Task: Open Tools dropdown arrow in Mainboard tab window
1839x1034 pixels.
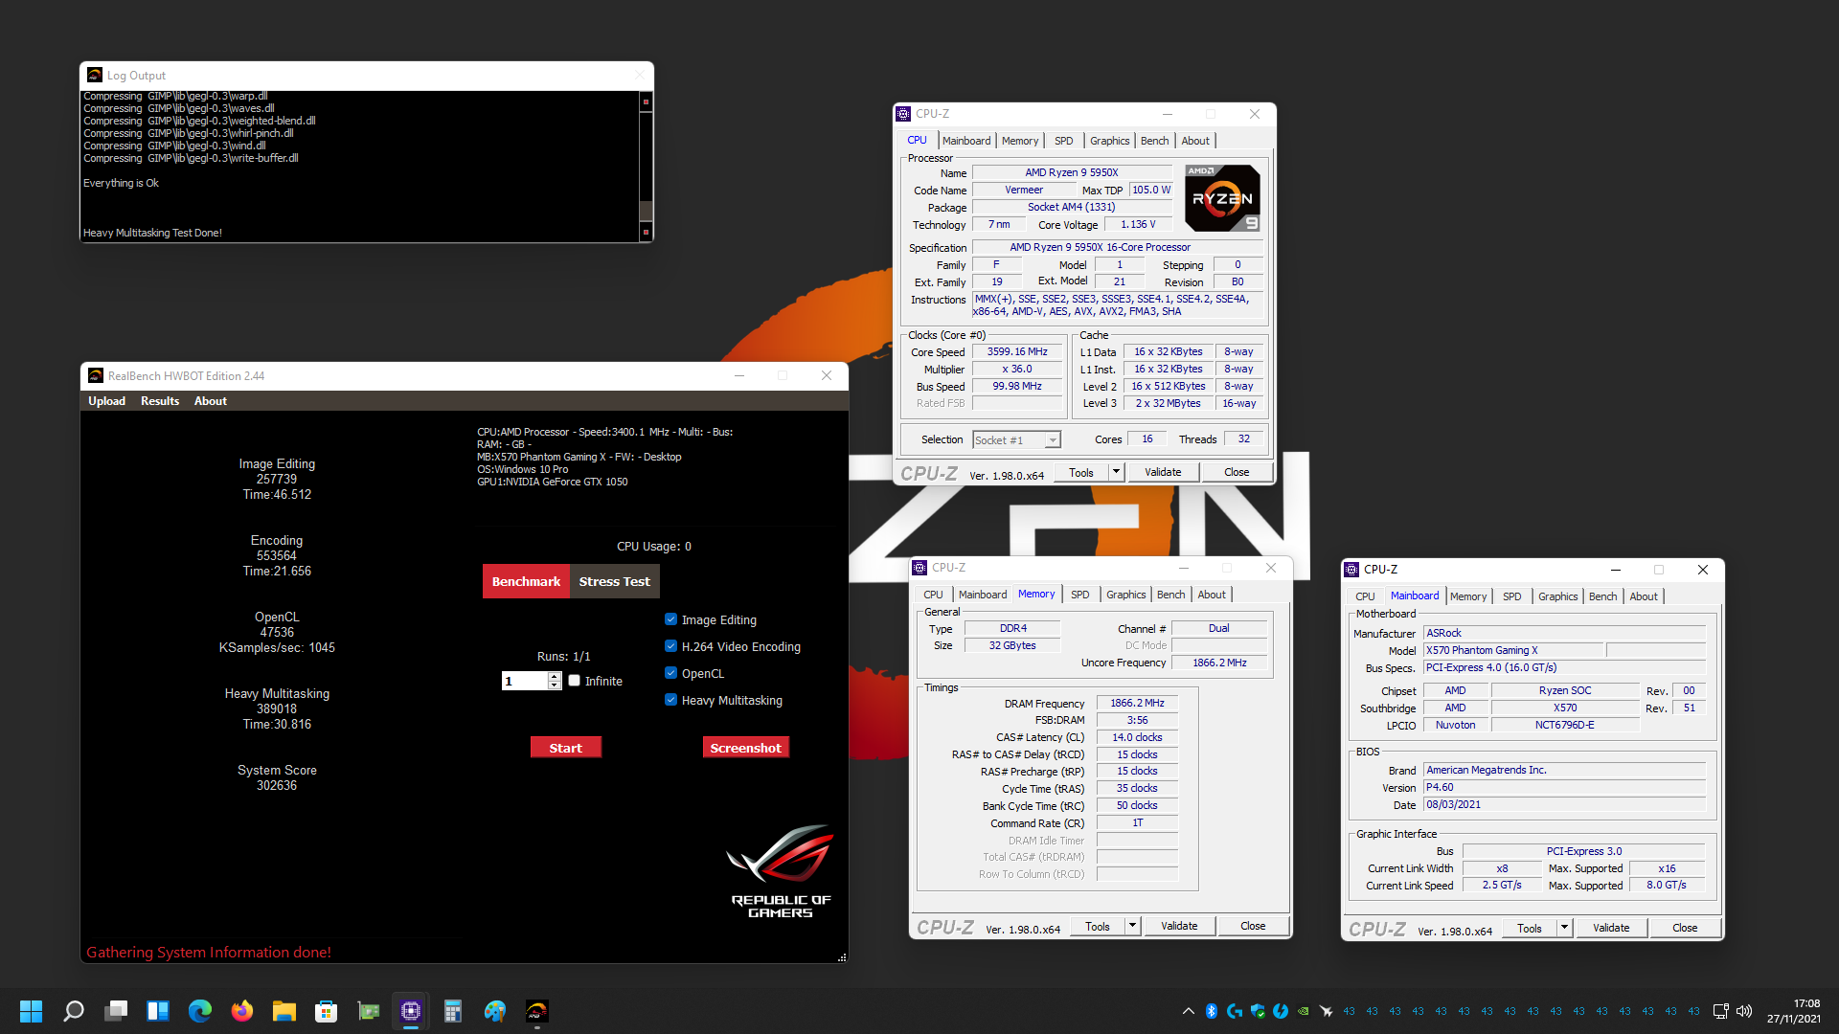Action: tap(1564, 928)
